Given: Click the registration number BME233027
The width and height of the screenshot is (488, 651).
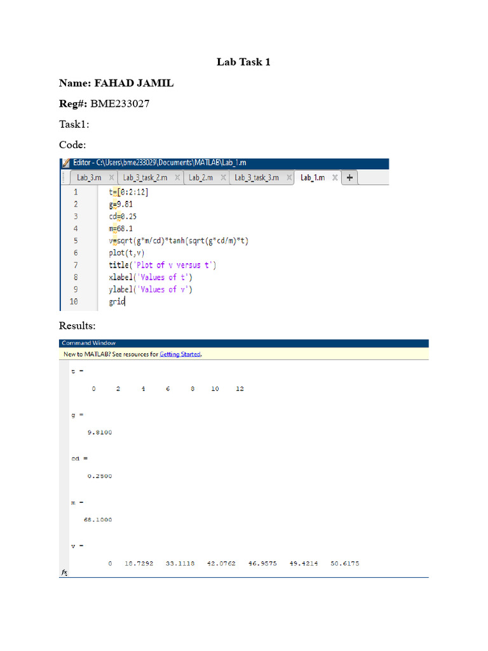Looking at the screenshot, I should [x=120, y=104].
